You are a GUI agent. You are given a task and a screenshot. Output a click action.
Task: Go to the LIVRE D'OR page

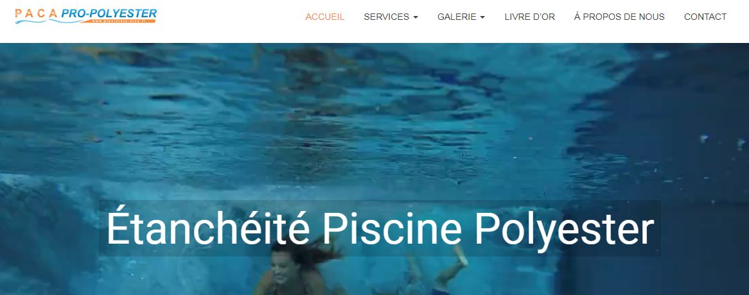point(530,17)
